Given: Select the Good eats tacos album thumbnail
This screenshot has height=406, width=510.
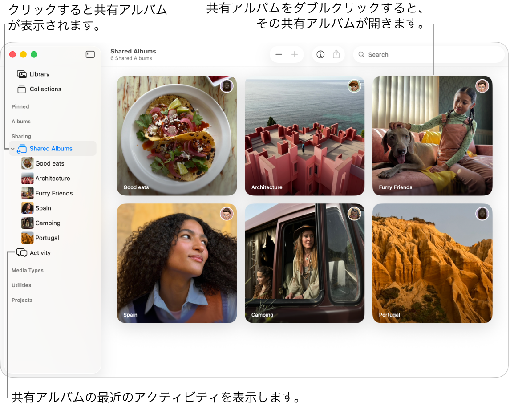Looking at the screenshot, I should coord(177,136).
